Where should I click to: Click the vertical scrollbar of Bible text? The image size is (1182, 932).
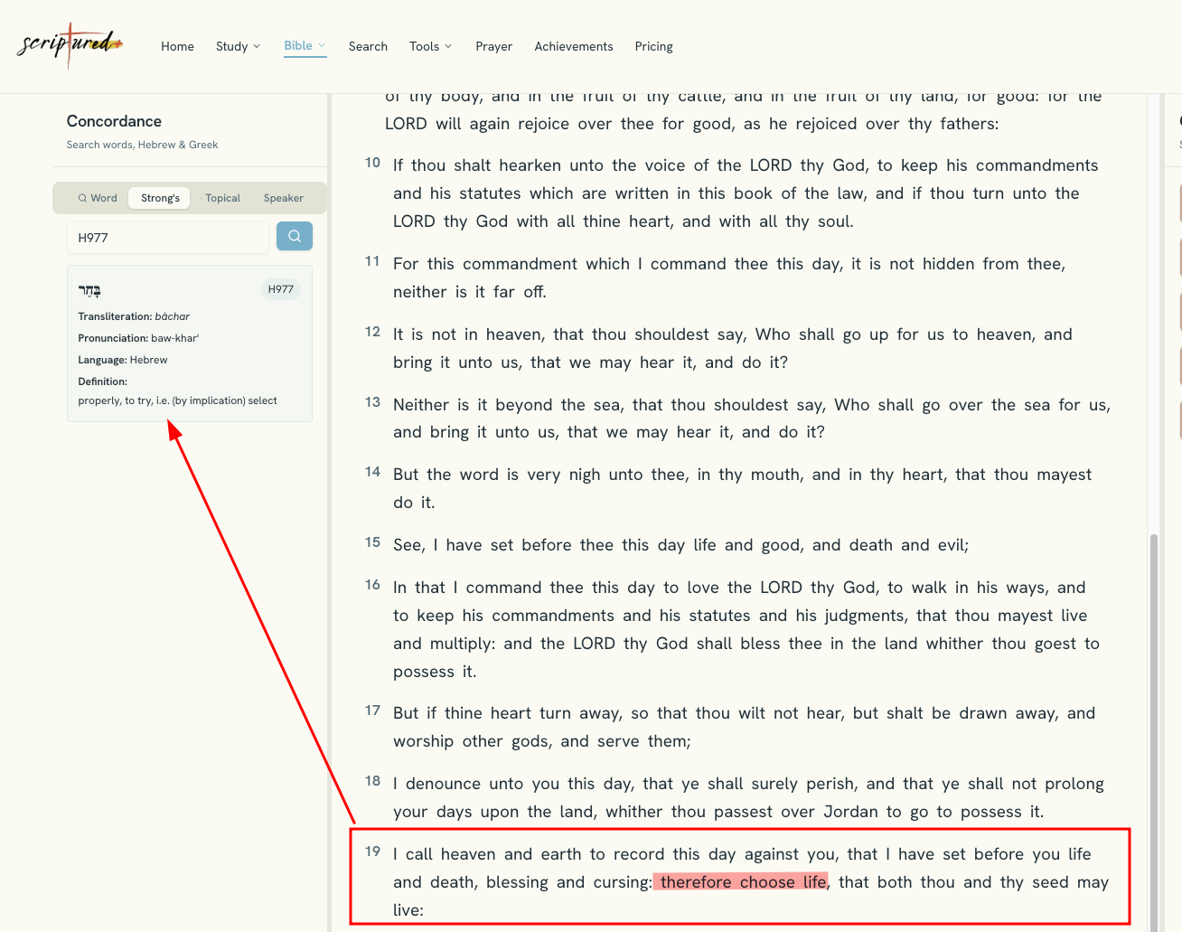[x=1153, y=732]
